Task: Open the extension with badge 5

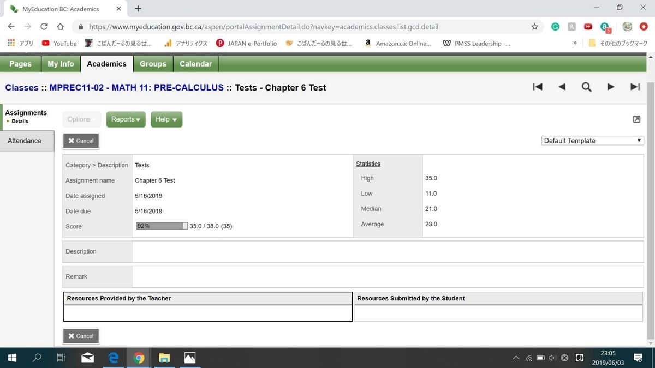Action: tap(605, 27)
